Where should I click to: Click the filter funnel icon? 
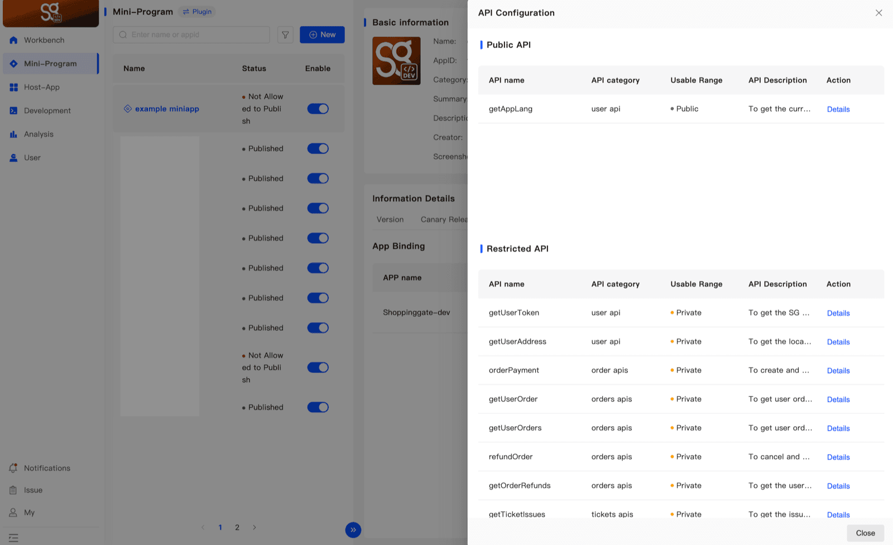(x=285, y=35)
